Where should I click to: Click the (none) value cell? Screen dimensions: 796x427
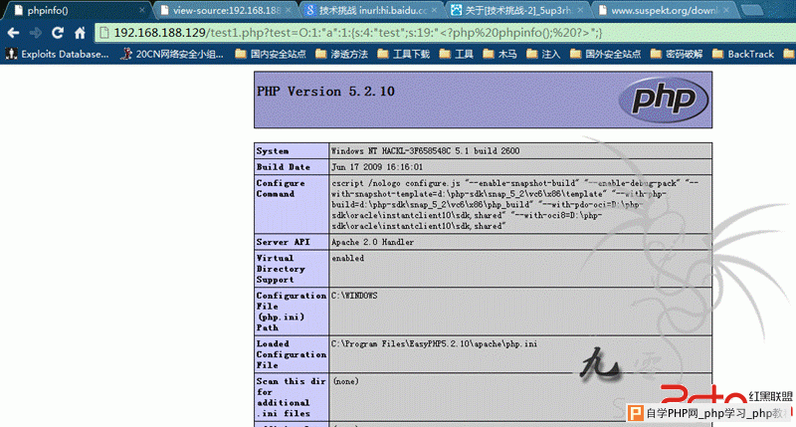click(x=520, y=397)
